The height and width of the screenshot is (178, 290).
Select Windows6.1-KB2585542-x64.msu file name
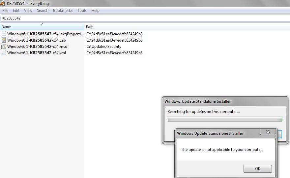(x=37, y=47)
